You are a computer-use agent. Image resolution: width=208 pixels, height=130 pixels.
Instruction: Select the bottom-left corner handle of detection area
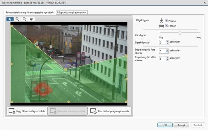[12, 102]
